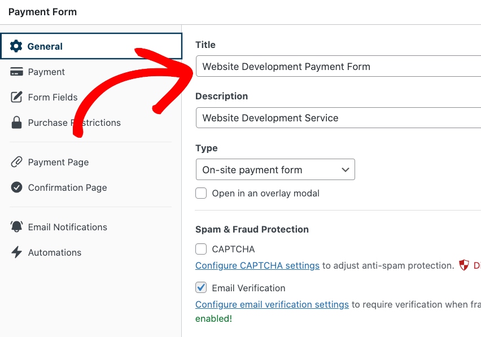Viewport: 481px width, 337px height.
Task: Check Open in an overlay modal
Action: (x=201, y=193)
